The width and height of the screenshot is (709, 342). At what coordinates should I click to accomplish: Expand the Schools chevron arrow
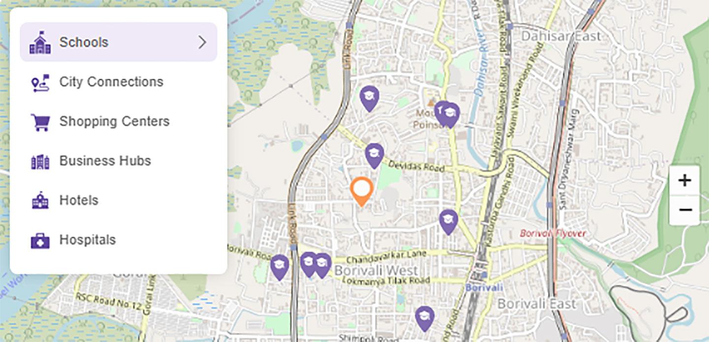202,42
